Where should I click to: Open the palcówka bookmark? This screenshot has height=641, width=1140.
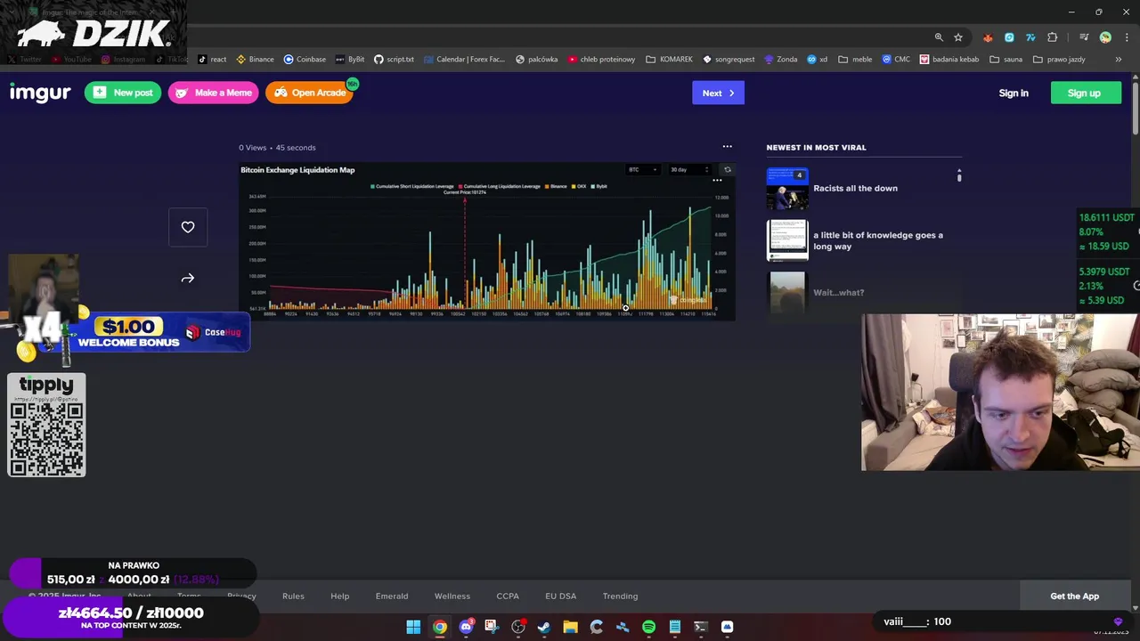536,60
